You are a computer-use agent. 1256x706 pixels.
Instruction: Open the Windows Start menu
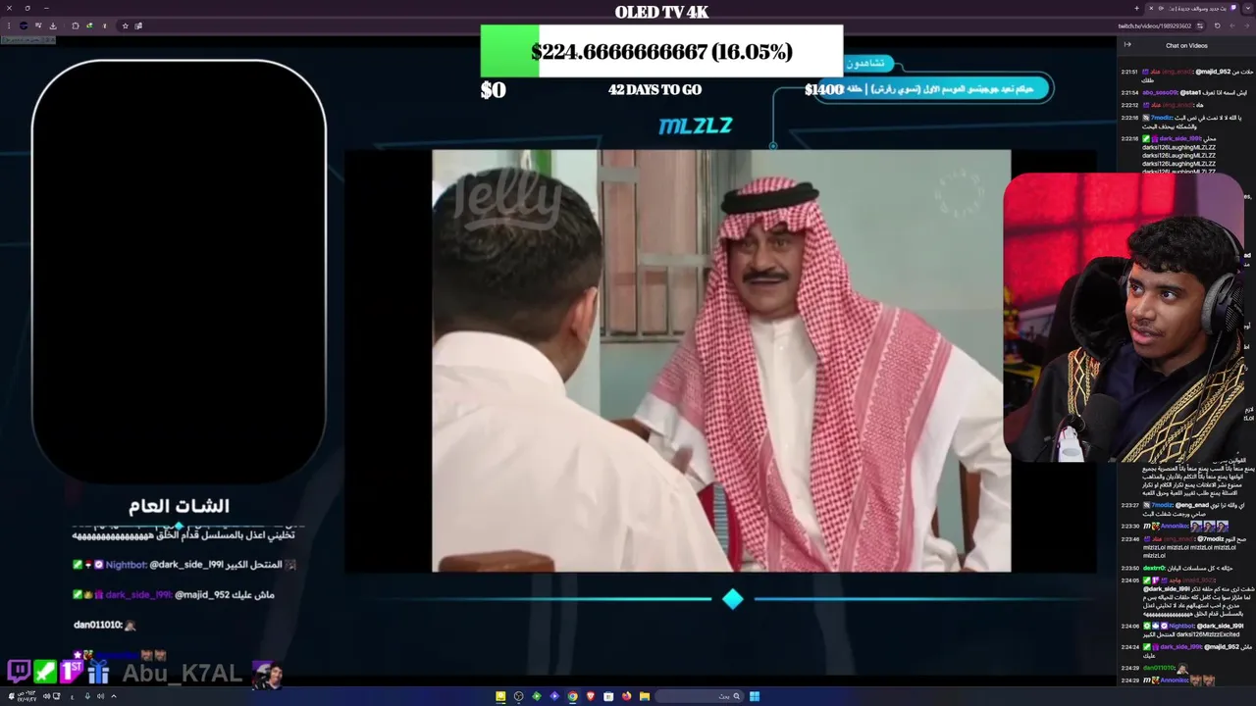click(x=755, y=696)
